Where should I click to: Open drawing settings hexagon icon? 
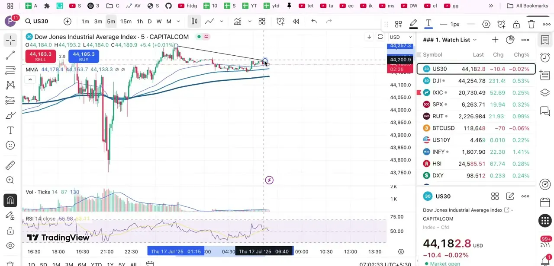tap(486, 24)
